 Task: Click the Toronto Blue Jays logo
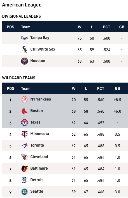point(24,145)
